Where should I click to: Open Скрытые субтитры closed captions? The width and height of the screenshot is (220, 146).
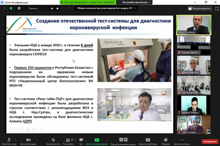click(148, 141)
